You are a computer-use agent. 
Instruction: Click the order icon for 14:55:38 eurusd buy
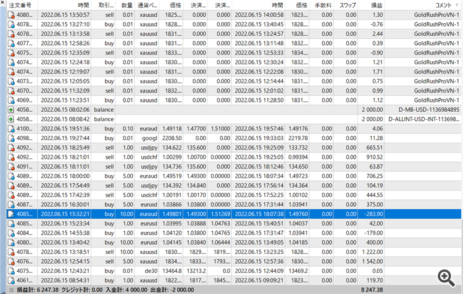click(x=11, y=233)
